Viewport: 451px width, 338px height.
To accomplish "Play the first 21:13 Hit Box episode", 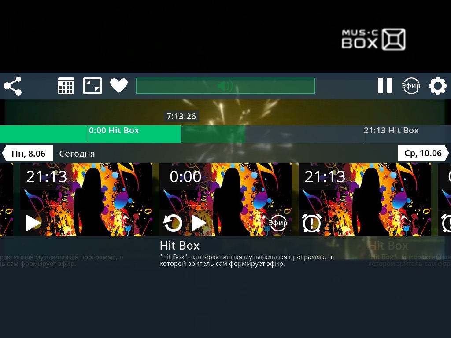I will click(x=33, y=223).
